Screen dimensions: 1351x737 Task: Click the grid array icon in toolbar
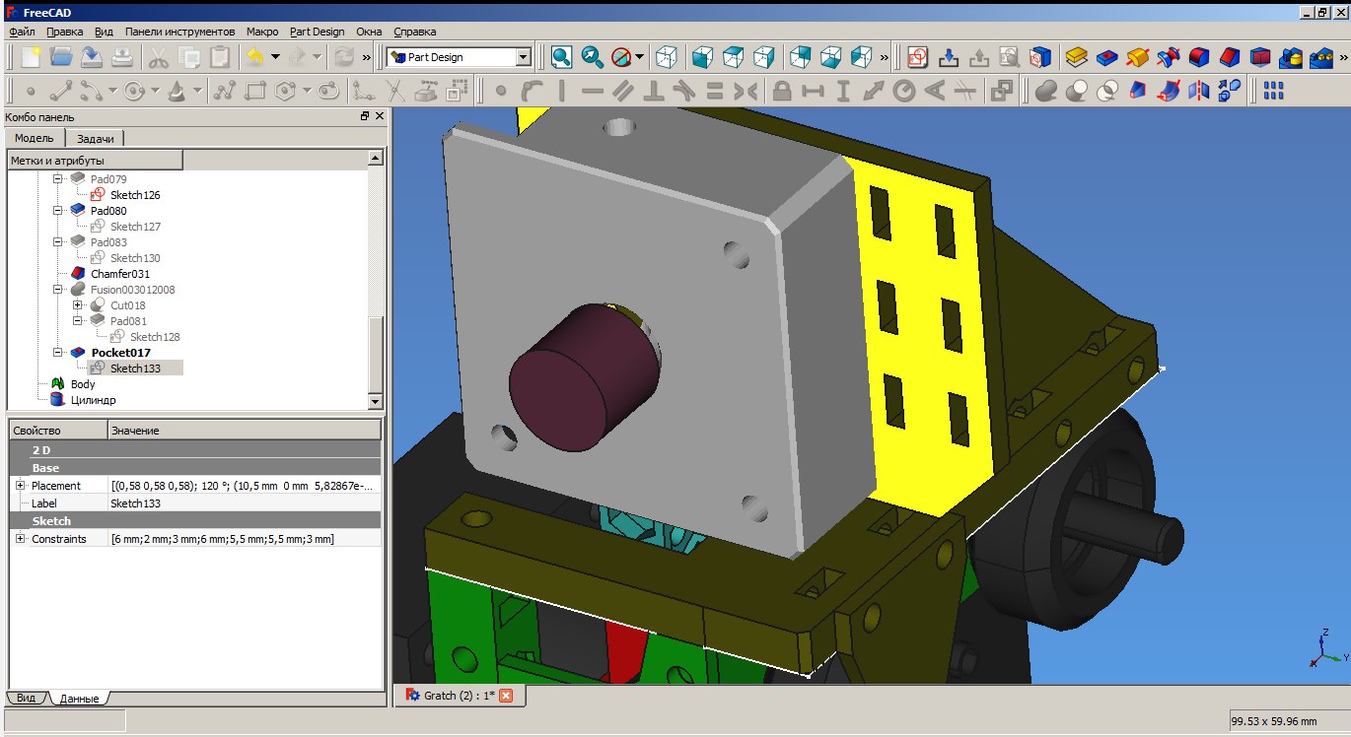tap(1273, 91)
